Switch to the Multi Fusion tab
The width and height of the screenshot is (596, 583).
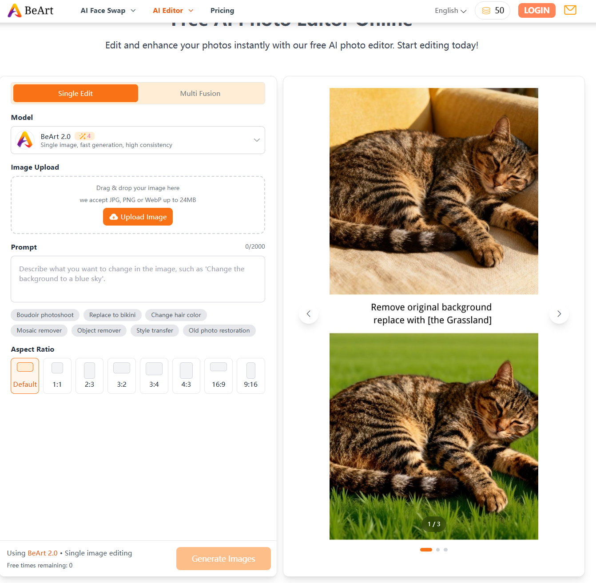tap(200, 93)
